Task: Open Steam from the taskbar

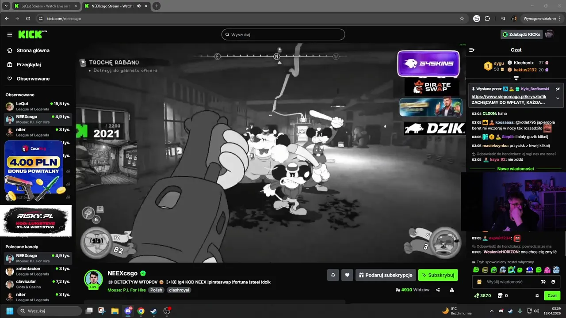Action: pos(153,311)
